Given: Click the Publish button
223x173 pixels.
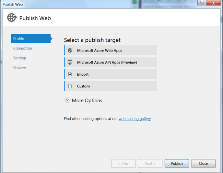Looking at the screenshot, I should [177, 163].
